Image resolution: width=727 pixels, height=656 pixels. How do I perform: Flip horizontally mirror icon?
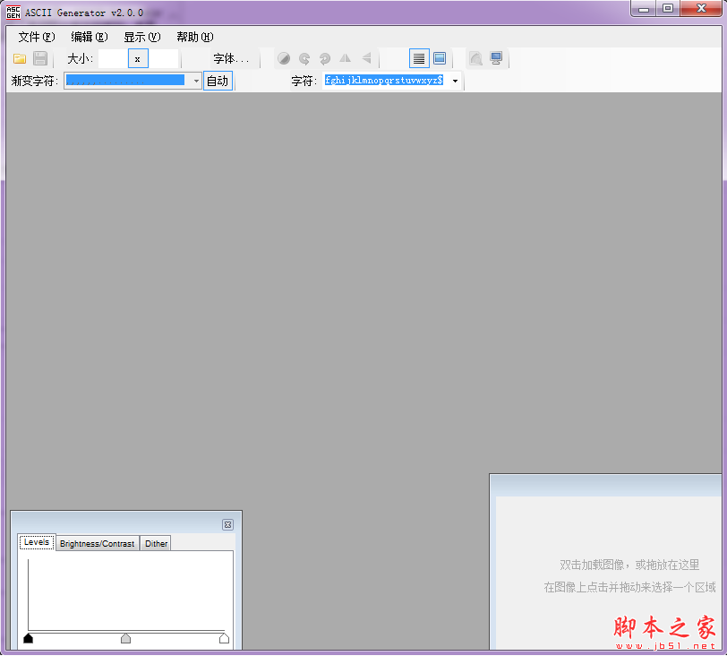[346, 58]
